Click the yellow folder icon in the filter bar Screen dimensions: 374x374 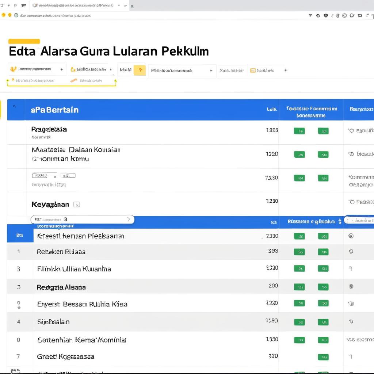[73, 69]
